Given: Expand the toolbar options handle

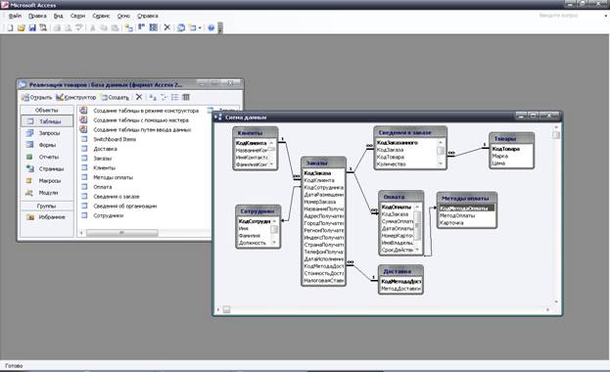Looking at the screenshot, I should pyautogui.click(x=220, y=28).
